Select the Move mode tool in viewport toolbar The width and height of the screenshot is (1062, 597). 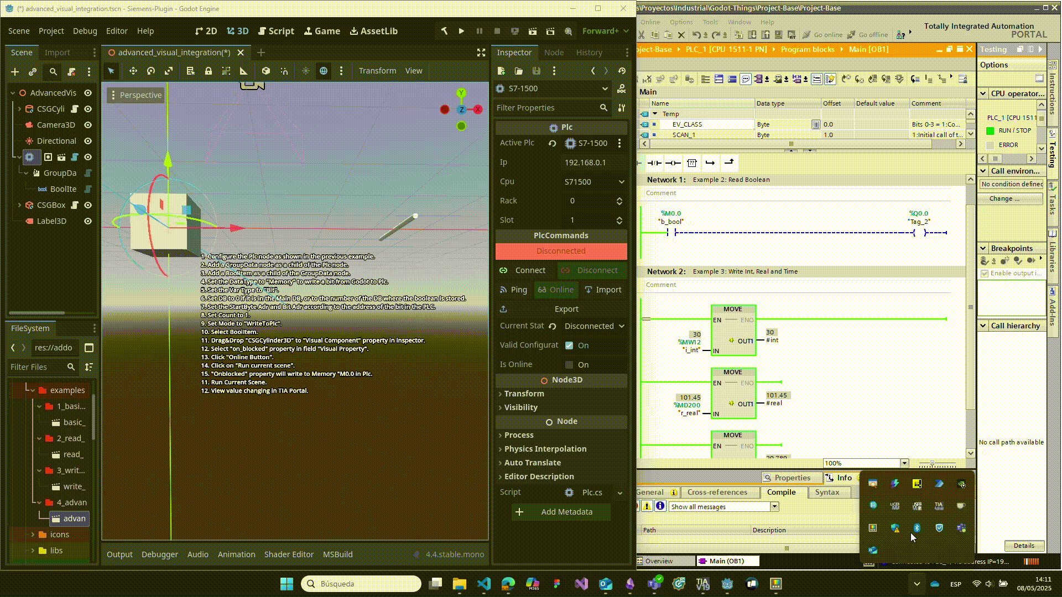[x=133, y=71]
